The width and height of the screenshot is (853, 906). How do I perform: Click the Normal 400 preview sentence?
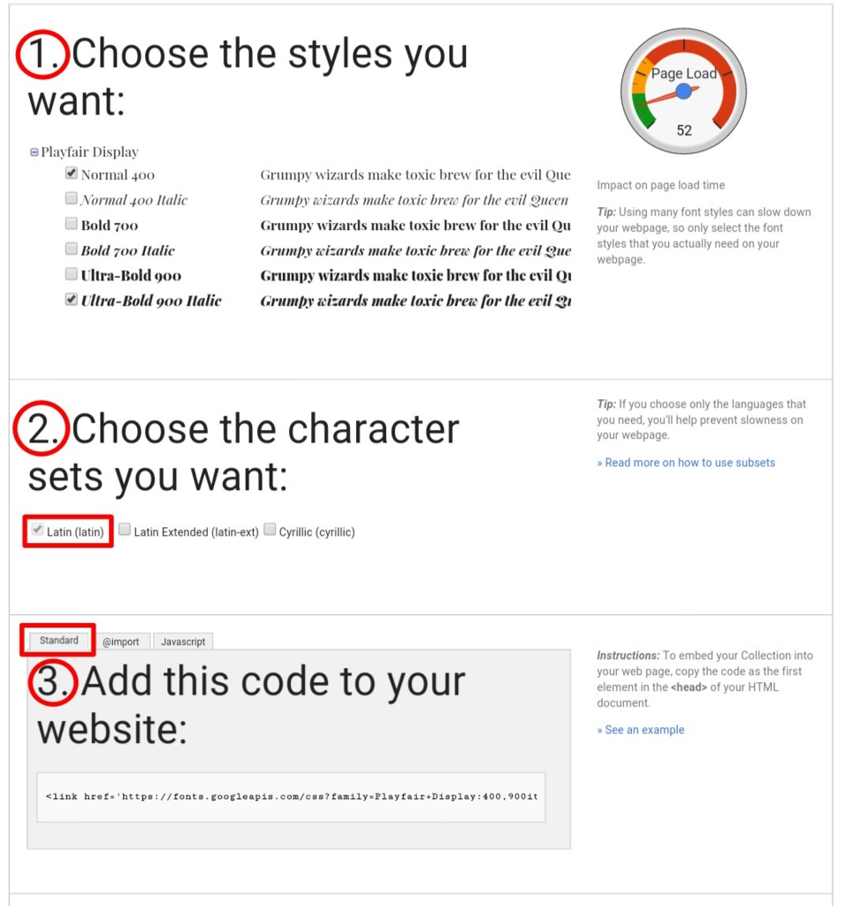pyautogui.click(x=415, y=174)
